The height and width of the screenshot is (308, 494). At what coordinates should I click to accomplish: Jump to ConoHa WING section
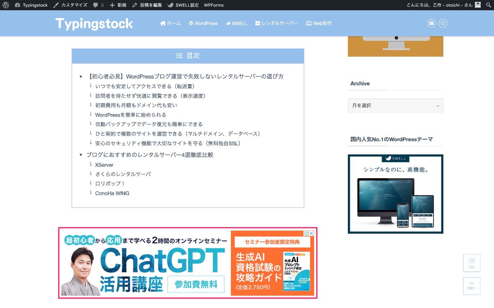[x=112, y=193]
